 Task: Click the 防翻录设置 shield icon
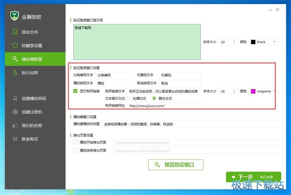(15, 45)
